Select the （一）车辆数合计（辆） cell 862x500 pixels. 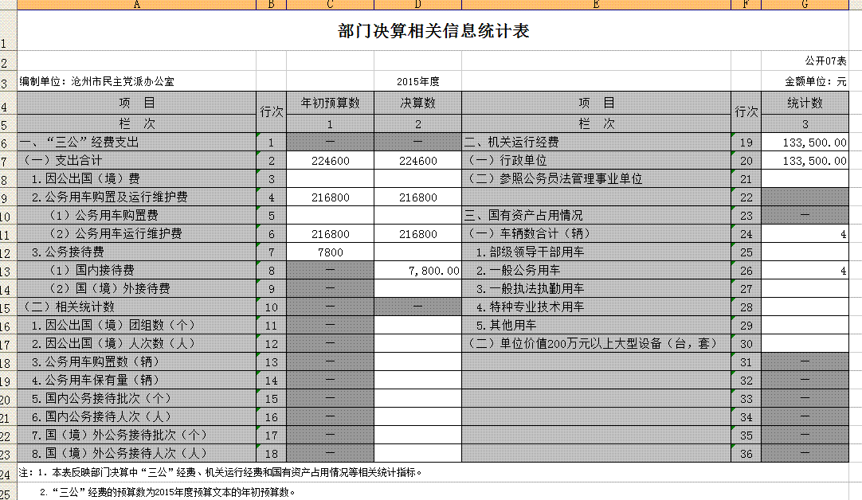point(596,234)
